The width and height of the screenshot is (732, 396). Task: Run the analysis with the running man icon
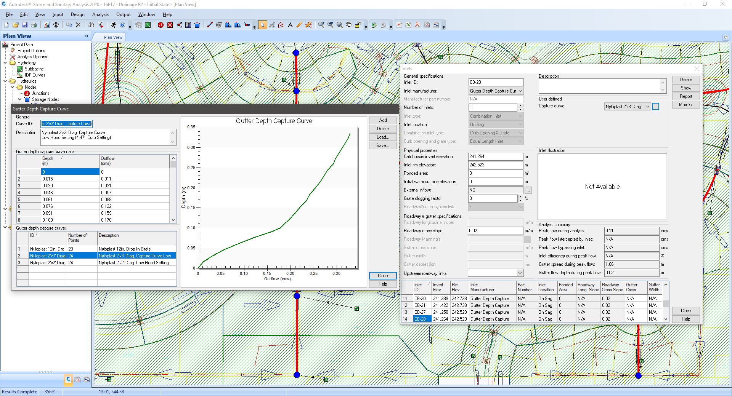click(113, 25)
